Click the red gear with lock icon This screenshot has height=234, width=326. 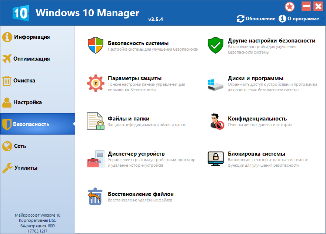pos(96,83)
